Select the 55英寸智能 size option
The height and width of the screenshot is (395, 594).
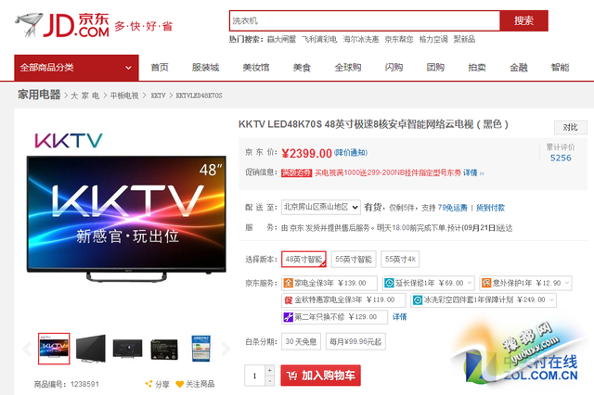coord(354,260)
